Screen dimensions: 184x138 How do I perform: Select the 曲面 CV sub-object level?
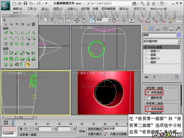[x=155, y=51]
